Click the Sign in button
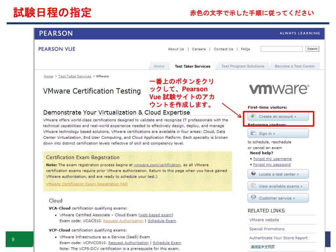This screenshot has width=336, height=252. pyautogui.click(x=278, y=133)
